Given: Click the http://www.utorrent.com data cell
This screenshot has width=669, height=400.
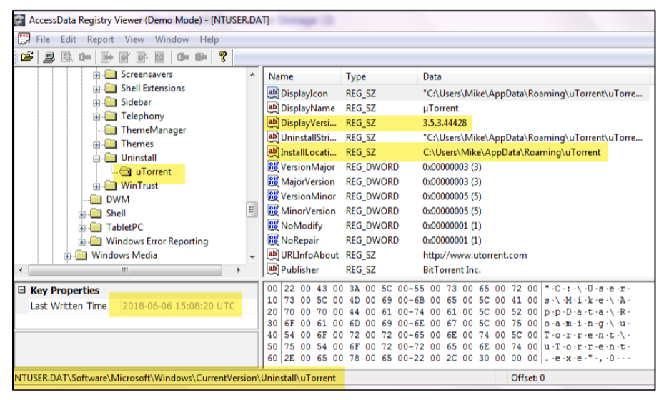Looking at the screenshot, I should coord(475,255).
